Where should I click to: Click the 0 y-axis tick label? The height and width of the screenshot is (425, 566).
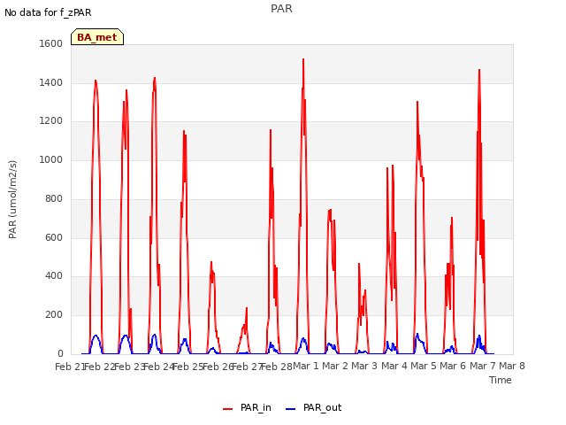60,354
